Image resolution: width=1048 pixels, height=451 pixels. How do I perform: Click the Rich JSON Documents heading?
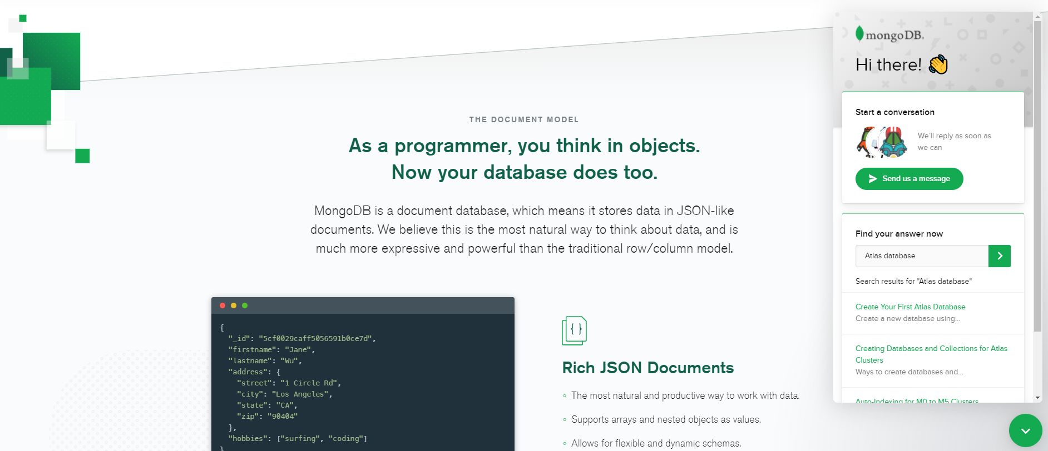coord(648,368)
